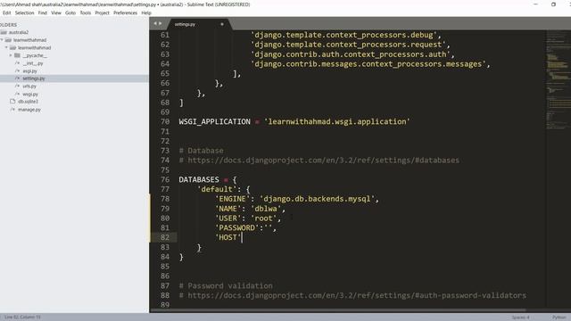
Task: Click line number 70 in the gutter
Action: pos(165,121)
